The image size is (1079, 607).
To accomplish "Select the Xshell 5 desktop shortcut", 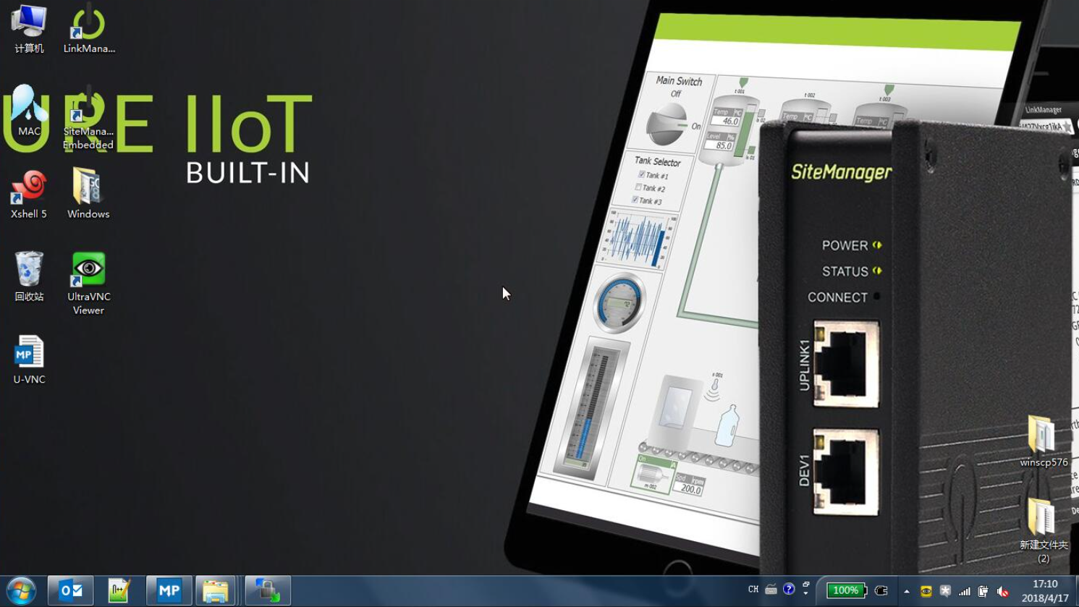I will pyautogui.click(x=29, y=194).
